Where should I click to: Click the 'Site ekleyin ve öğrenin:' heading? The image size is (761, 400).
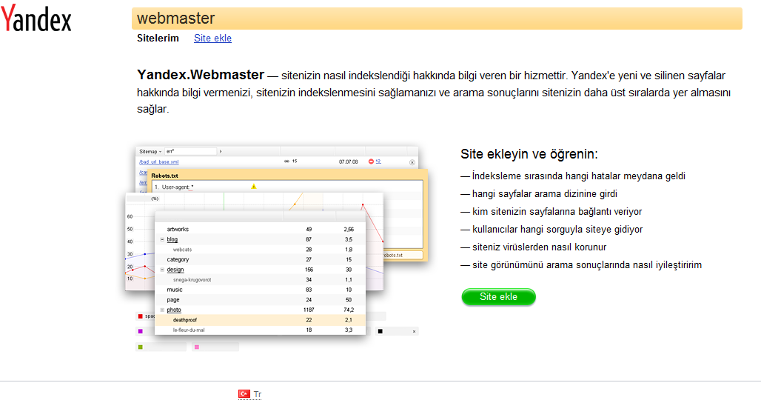[x=529, y=154]
